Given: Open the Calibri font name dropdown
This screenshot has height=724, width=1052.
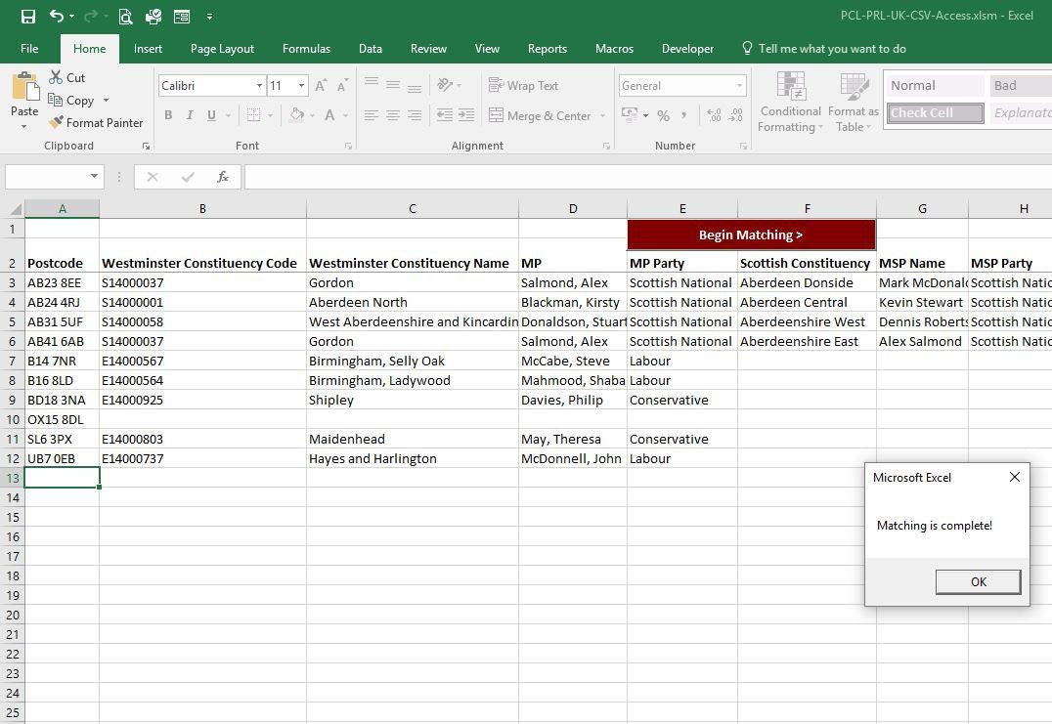Looking at the screenshot, I should pos(259,86).
